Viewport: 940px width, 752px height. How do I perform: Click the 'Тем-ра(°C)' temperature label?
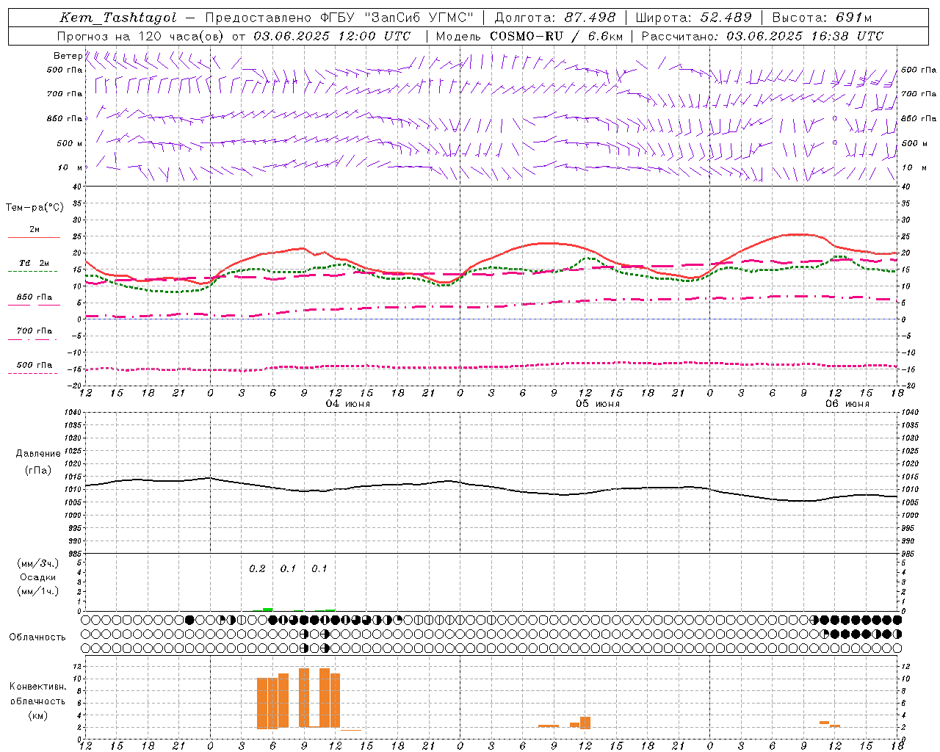pyautogui.click(x=35, y=207)
